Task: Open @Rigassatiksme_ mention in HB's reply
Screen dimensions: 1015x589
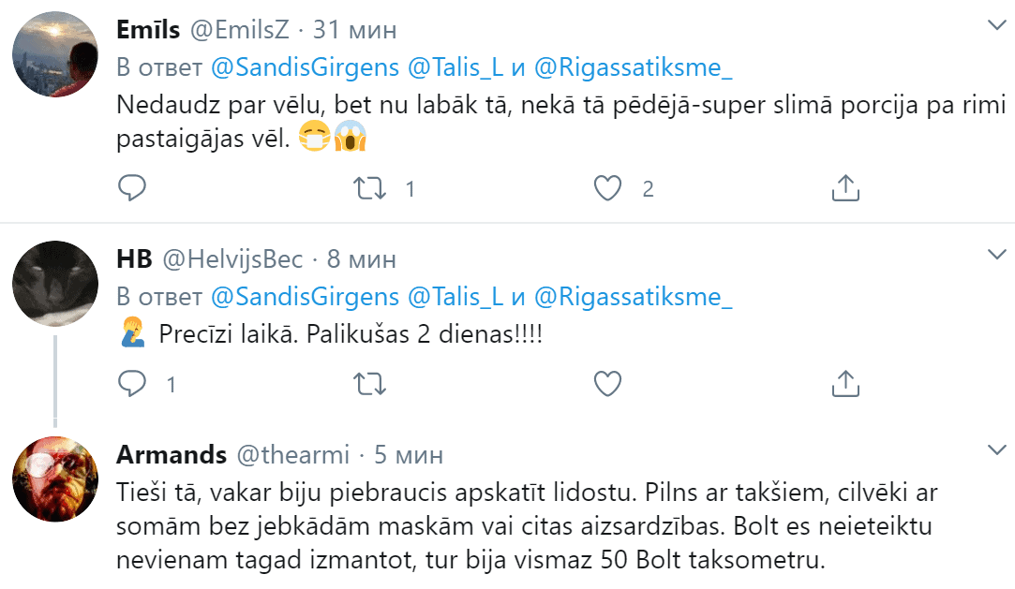Action: (633, 297)
